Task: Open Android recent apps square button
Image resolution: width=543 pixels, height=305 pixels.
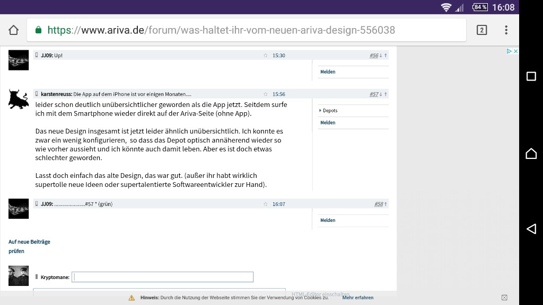Action: 531,76
